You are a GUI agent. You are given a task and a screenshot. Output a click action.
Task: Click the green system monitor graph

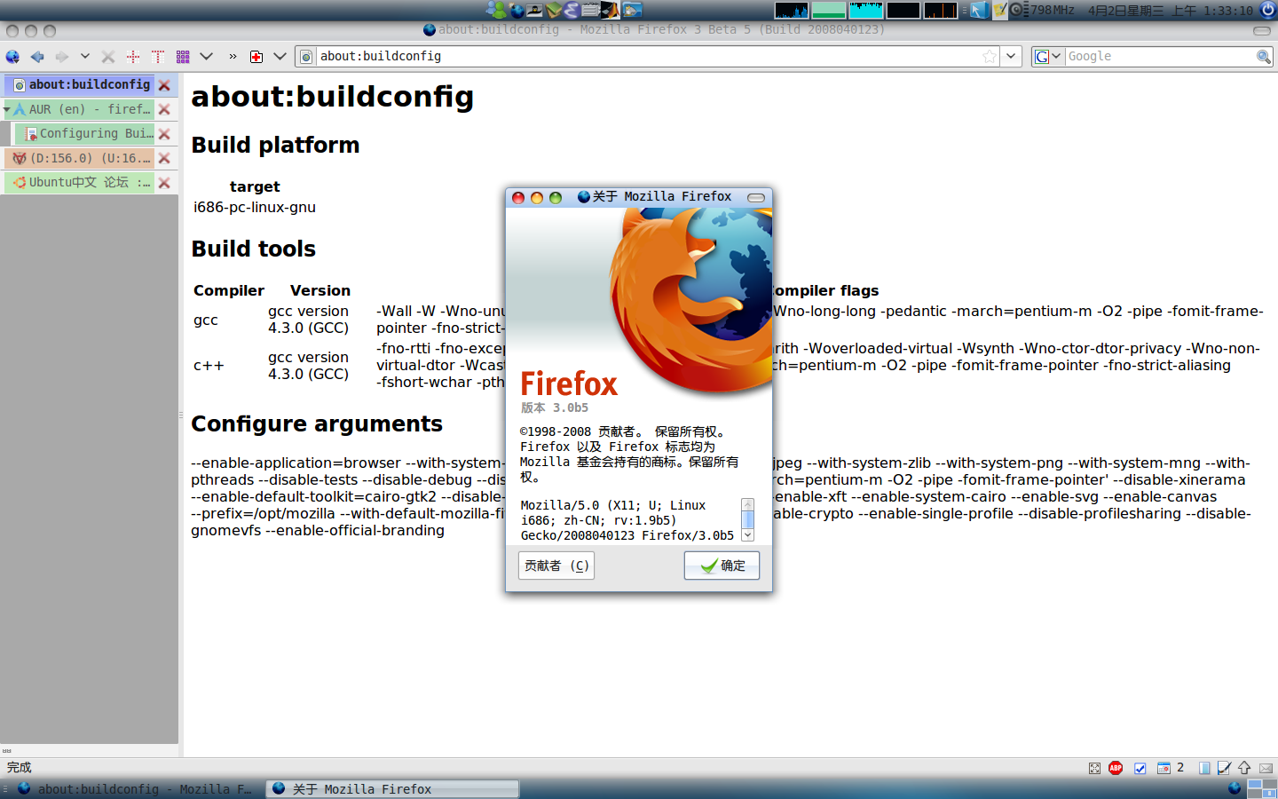[x=829, y=10]
